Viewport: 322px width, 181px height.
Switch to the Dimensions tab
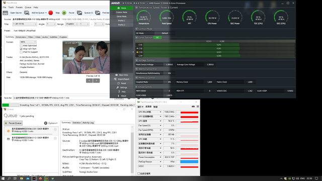coord(21,37)
